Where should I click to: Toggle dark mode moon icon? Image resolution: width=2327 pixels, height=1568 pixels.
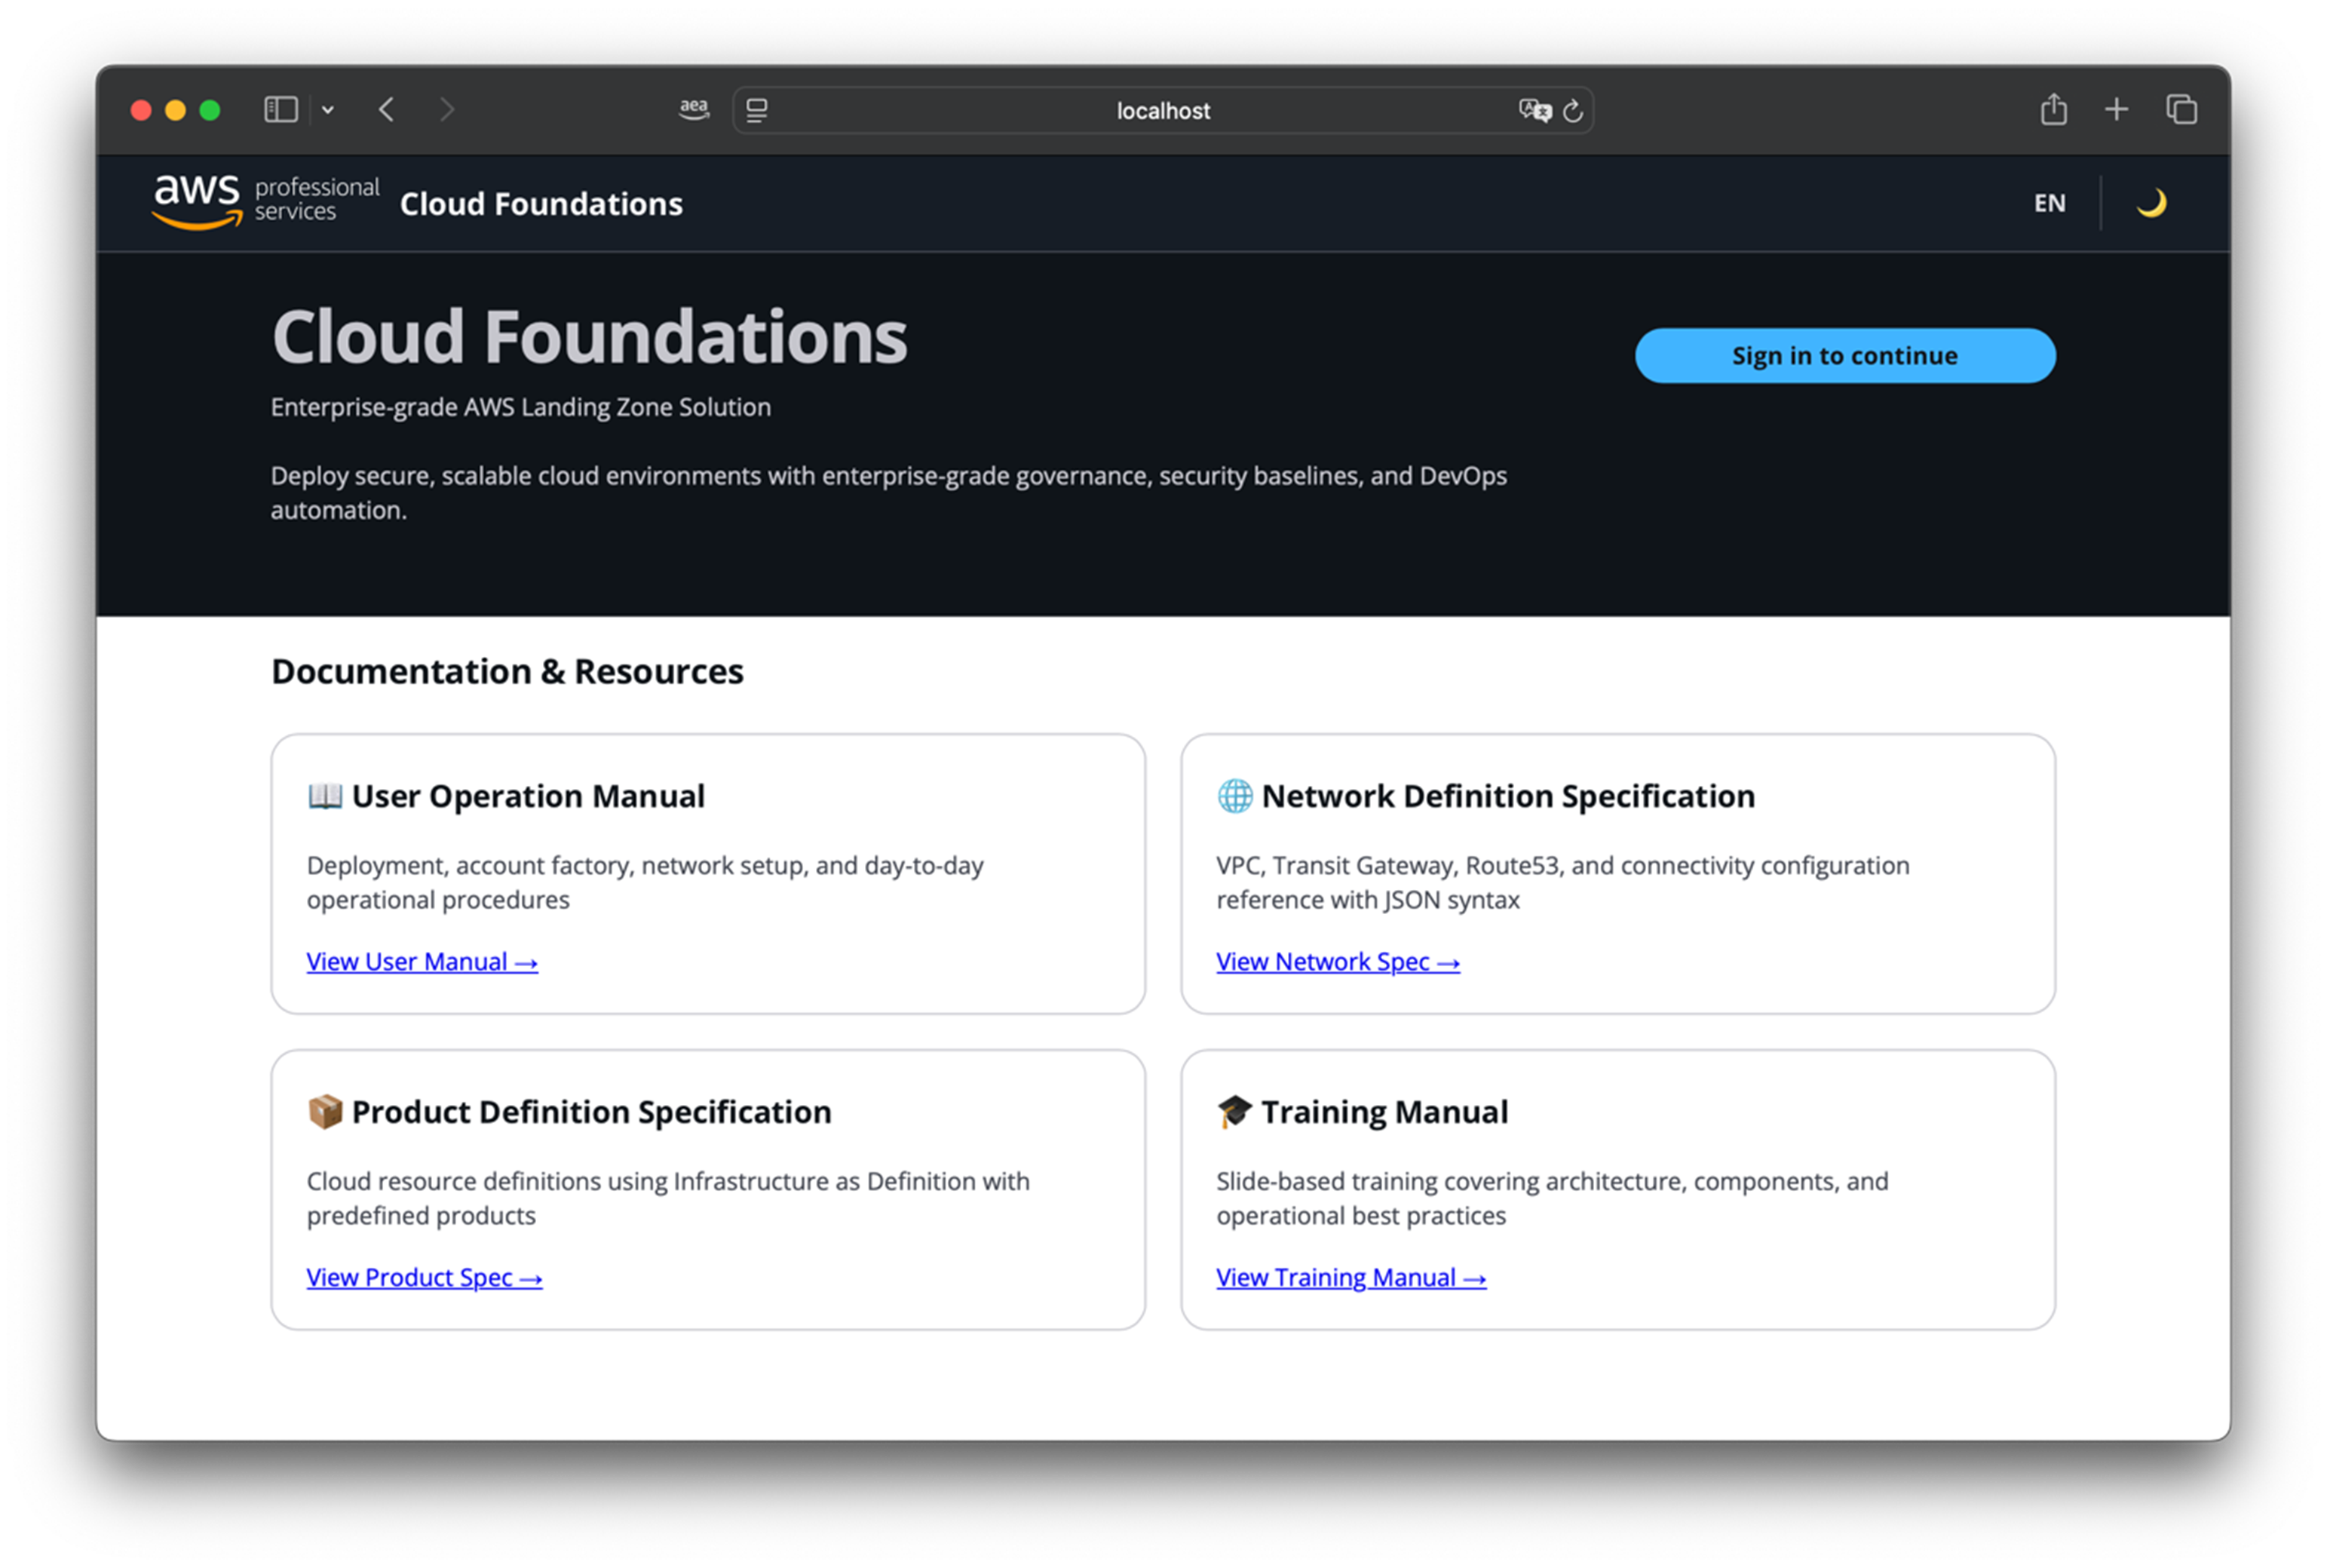point(2151,203)
